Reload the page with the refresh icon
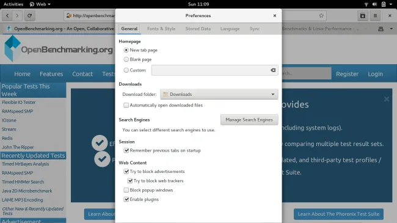The image size is (397, 223). [x=30, y=16]
